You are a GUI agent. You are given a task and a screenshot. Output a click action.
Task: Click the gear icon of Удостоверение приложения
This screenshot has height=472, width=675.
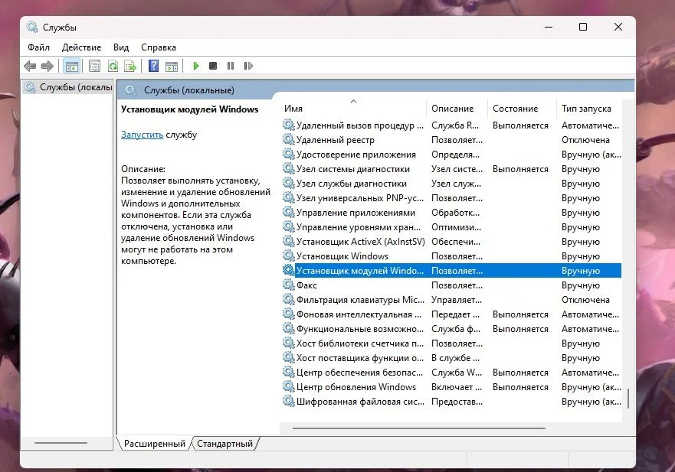click(x=288, y=154)
